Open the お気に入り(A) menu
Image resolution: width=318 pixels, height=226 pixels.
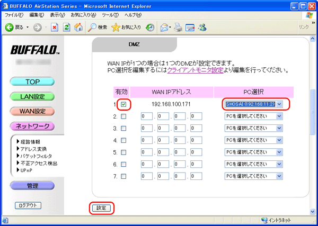coord(83,15)
